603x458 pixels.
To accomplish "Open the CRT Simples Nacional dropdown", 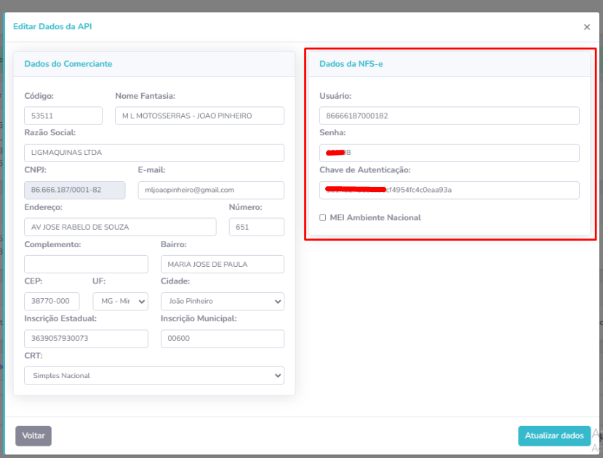I will coord(153,375).
